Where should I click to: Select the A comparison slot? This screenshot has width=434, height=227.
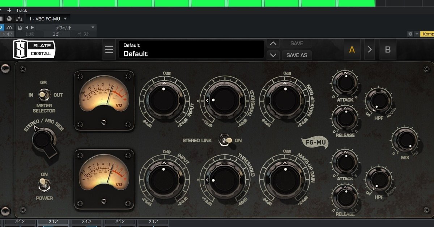tap(352, 50)
